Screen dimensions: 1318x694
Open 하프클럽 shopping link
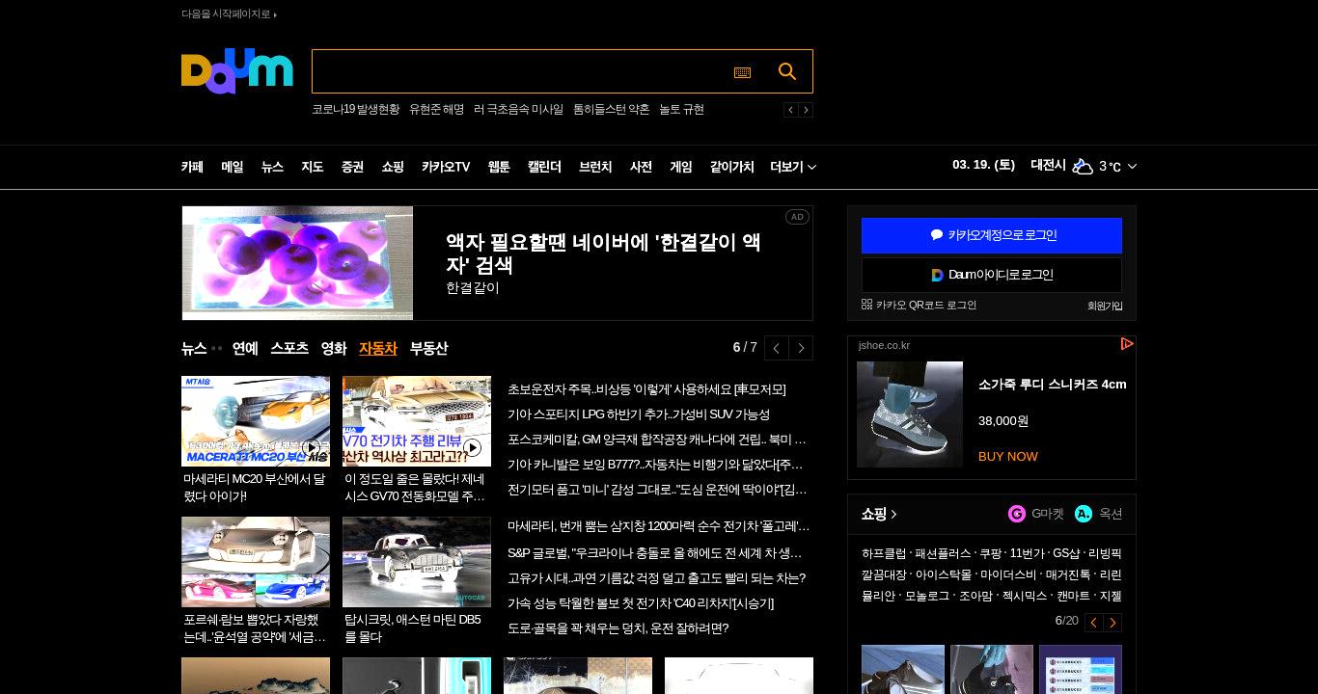(x=884, y=553)
